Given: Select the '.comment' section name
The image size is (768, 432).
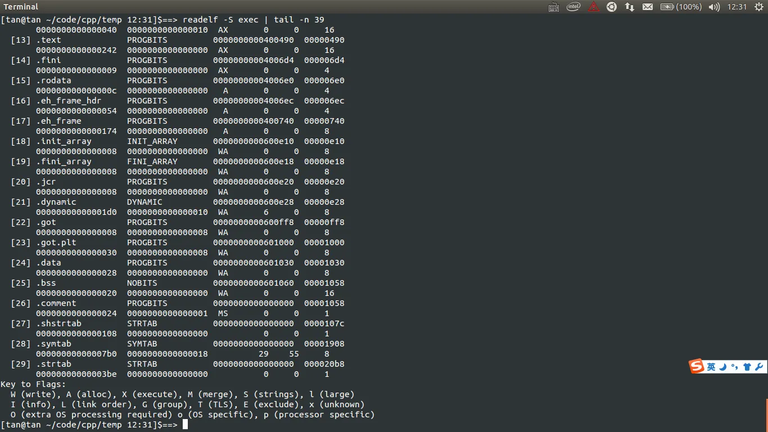Looking at the screenshot, I should 56,303.
